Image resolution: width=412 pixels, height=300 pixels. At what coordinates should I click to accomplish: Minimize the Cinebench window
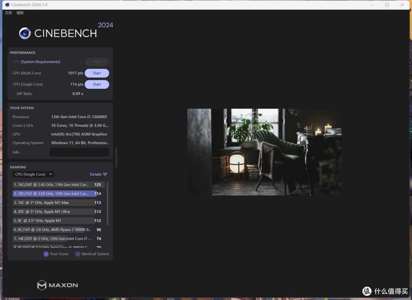coord(372,5)
